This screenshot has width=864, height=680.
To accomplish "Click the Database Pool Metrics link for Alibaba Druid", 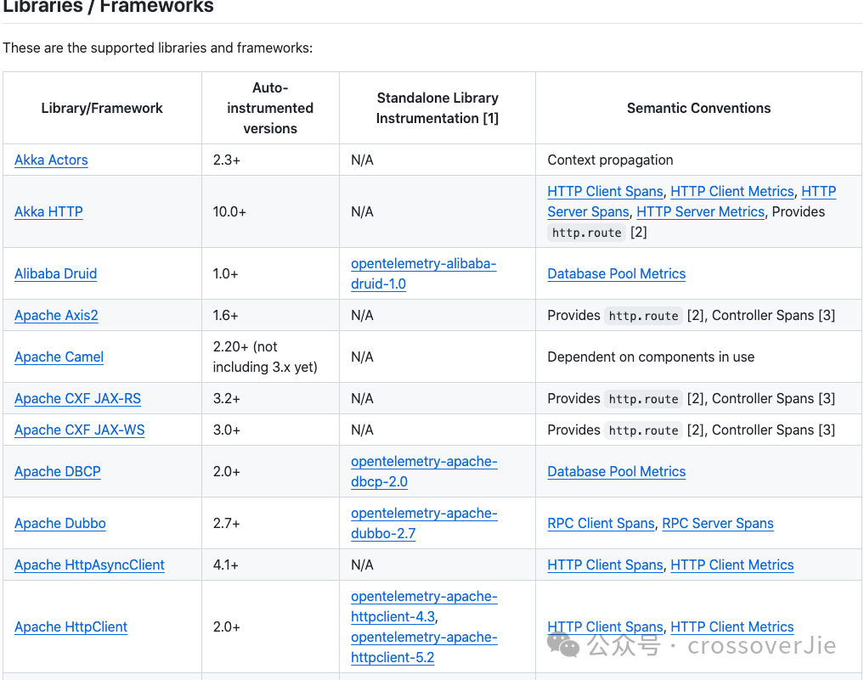I will [616, 273].
